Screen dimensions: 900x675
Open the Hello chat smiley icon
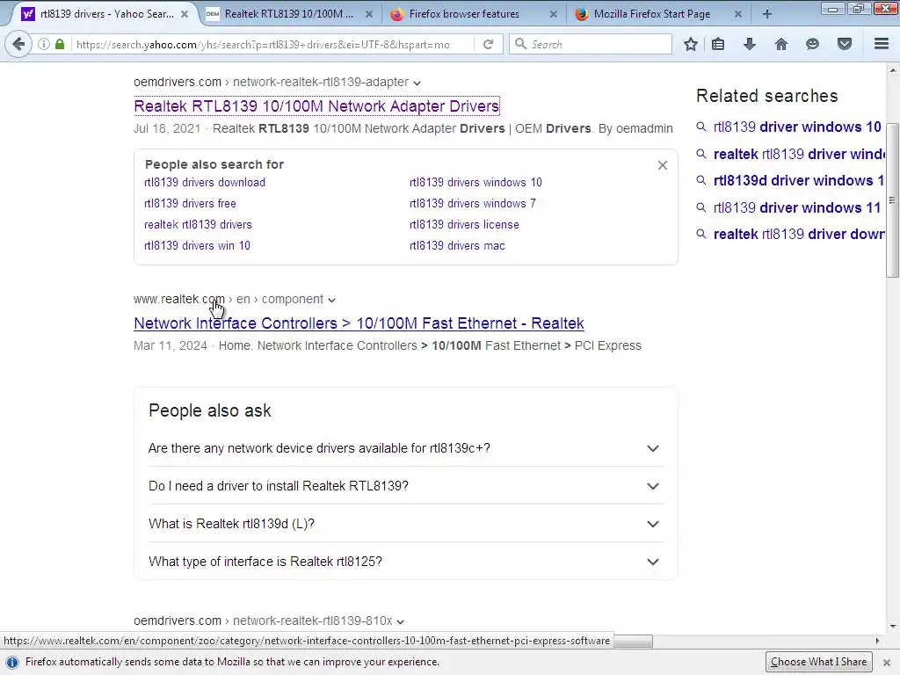click(x=812, y=44)
